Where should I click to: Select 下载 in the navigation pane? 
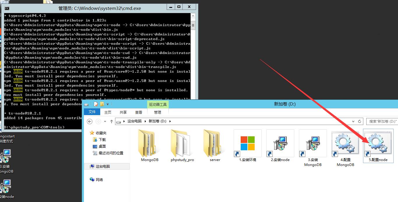click(102, 140)
